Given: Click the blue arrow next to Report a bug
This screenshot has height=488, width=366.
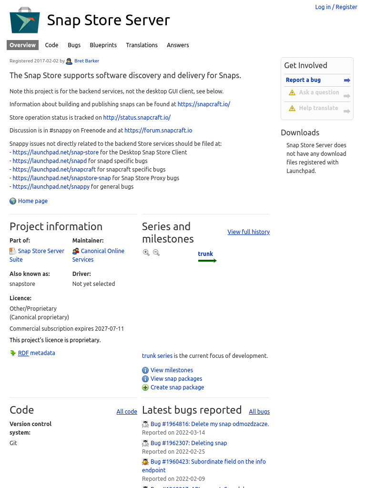Looking at the screenshot, I should [347, 80].
